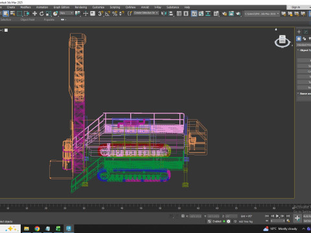Viewport: 311px width, 233px height.
Task: Open the Rendering menu
Action: click(81, 7)
